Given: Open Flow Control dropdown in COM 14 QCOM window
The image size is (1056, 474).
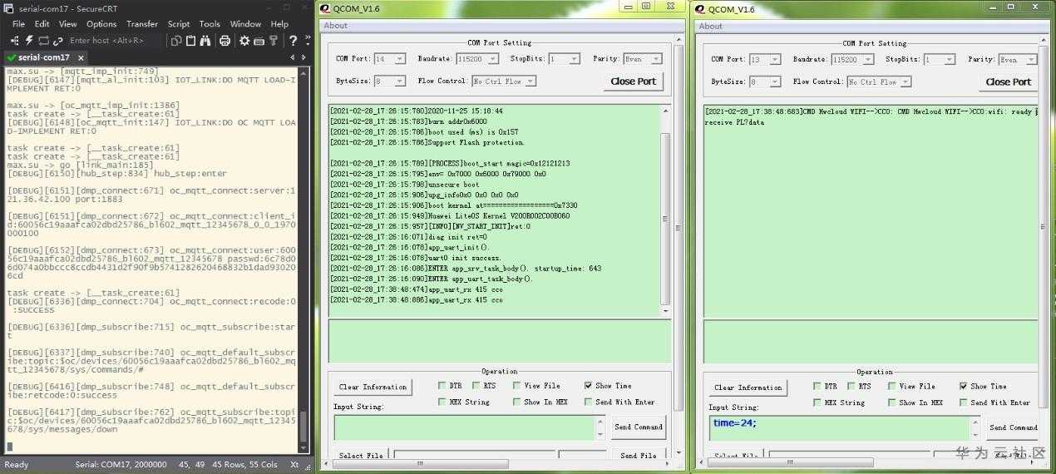Looking at the screenshot, I should tap(504, 81).
